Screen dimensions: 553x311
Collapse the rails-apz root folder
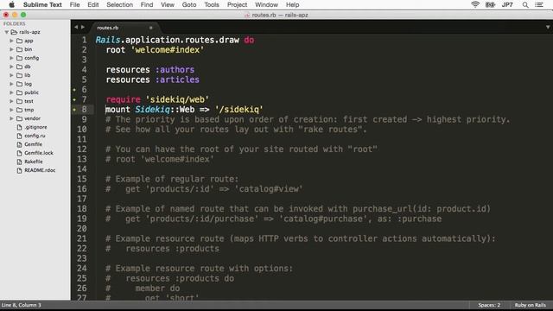(7, 32)
